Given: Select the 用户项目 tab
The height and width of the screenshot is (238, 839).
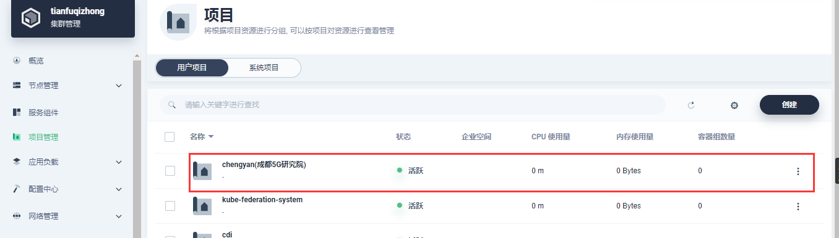Looking at the screenshot, I should pos(192,68).
